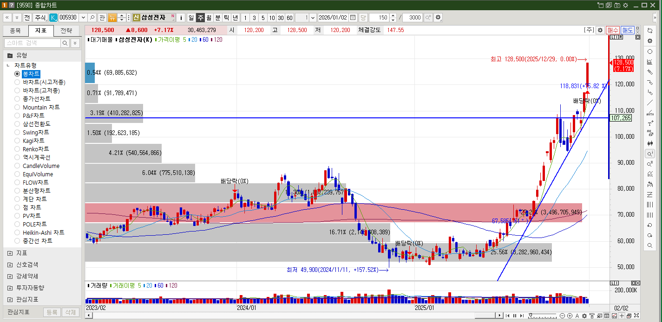Click the 등록 button
662x322 pixels.
coord(52,312)
